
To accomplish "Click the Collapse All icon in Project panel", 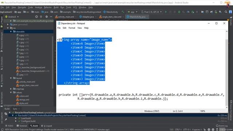I will (x=41, y=17).
